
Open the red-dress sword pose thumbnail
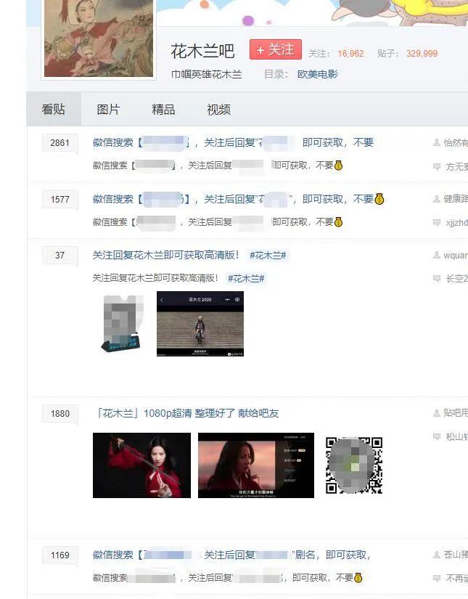[x=141, y=465]
